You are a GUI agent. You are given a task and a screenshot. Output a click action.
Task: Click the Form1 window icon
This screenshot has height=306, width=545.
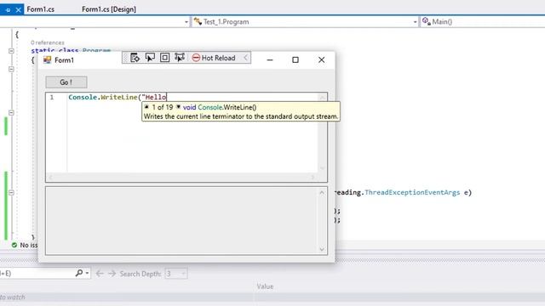click(x=48, y=60)
